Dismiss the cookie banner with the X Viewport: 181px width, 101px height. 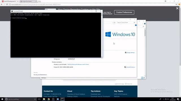[x=177, y=8]
